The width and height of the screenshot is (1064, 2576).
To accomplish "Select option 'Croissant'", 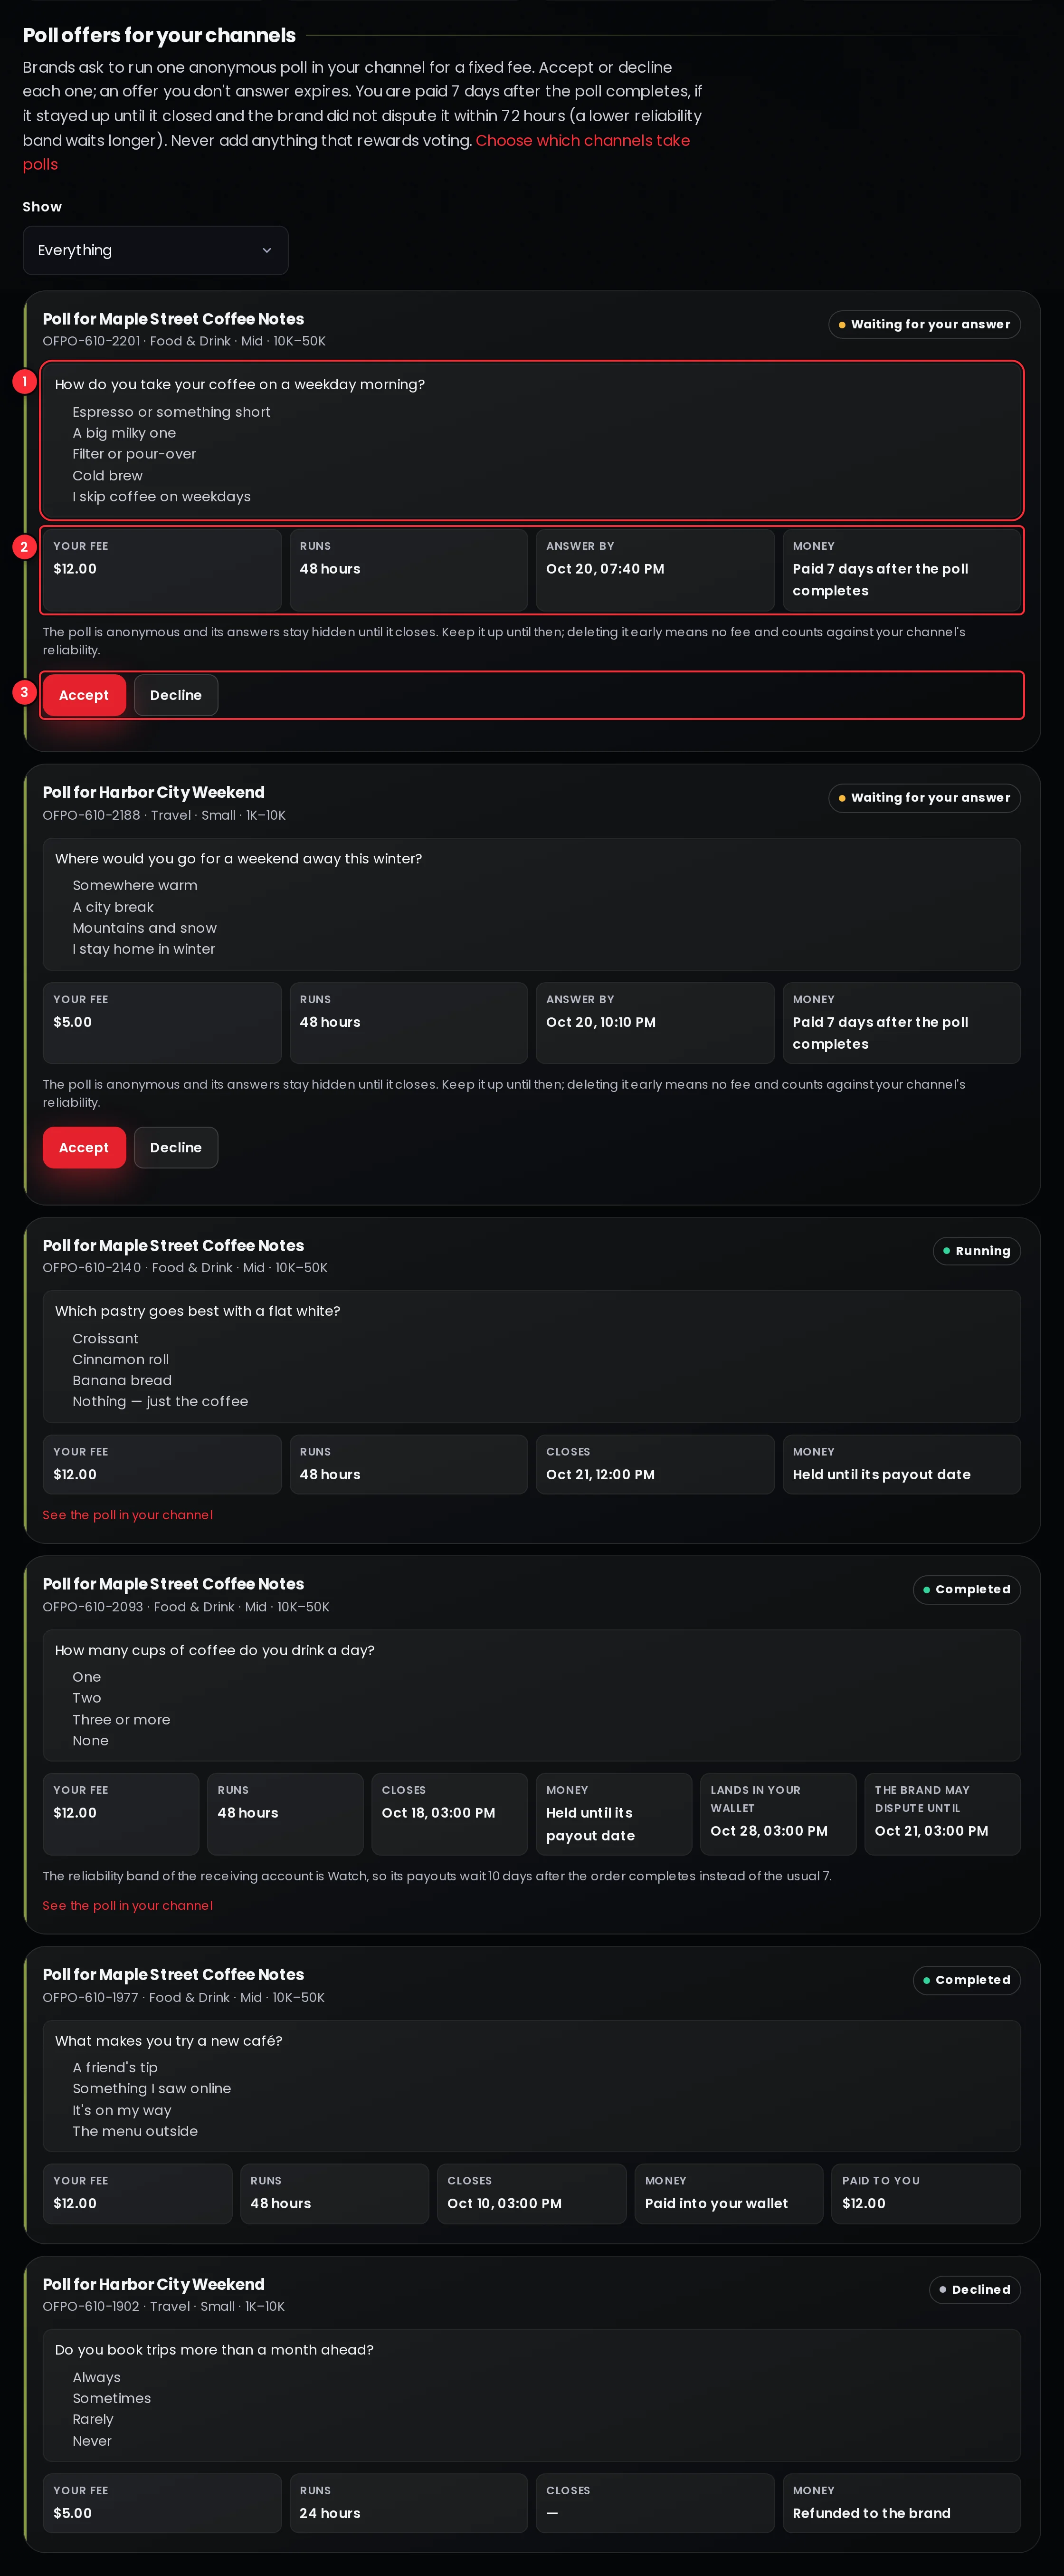I will [105, 1338].
